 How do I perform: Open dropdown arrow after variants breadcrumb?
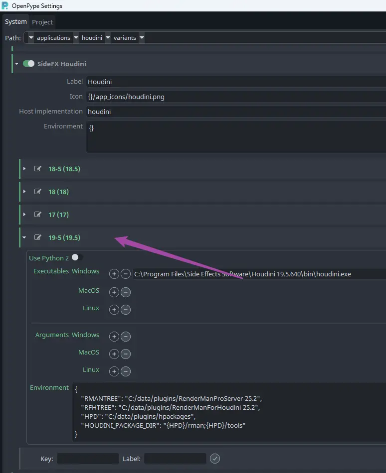[142, 38]
